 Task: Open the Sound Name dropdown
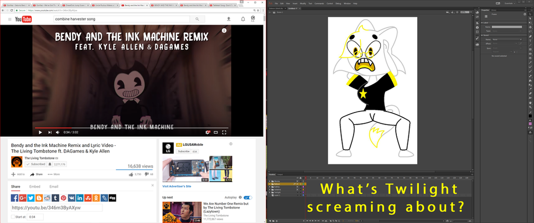tap(507, 40)
